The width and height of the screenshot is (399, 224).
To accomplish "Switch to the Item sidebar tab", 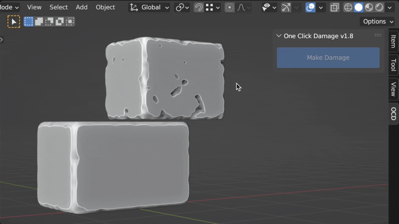I will [x=393, y=41].
